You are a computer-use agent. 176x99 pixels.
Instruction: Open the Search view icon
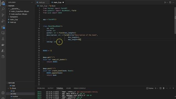3,9
